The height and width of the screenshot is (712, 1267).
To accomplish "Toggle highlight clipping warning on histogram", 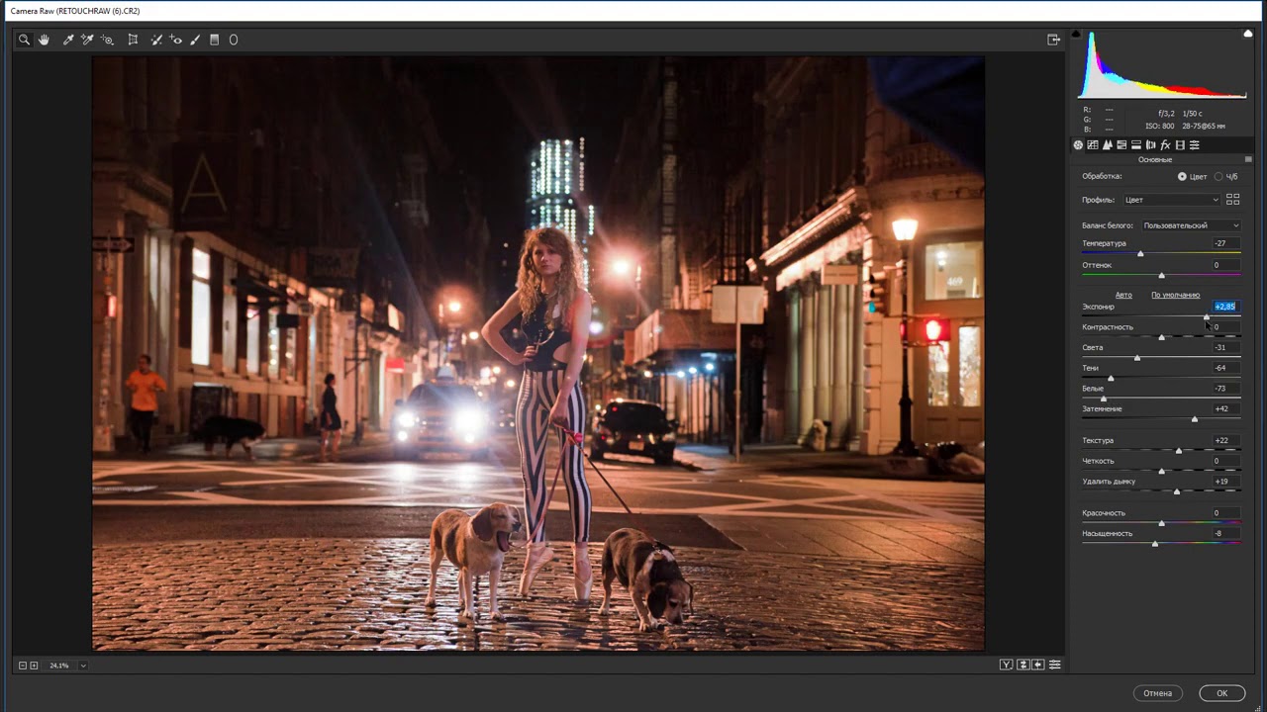I will 1249,35.
